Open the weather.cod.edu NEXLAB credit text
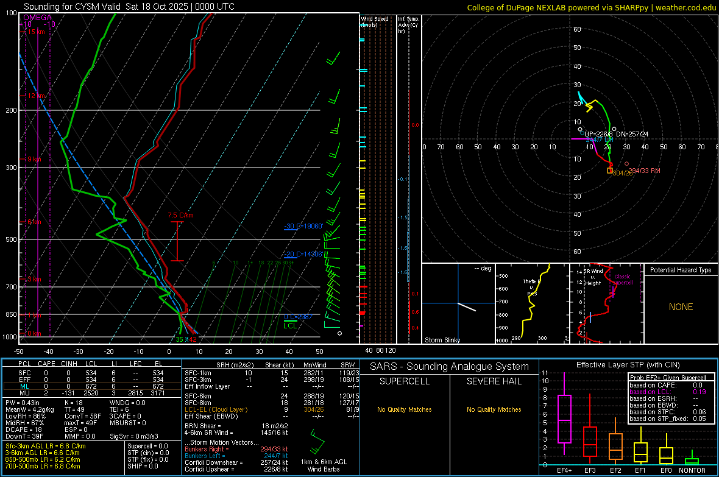 click(x=592, y=7)
